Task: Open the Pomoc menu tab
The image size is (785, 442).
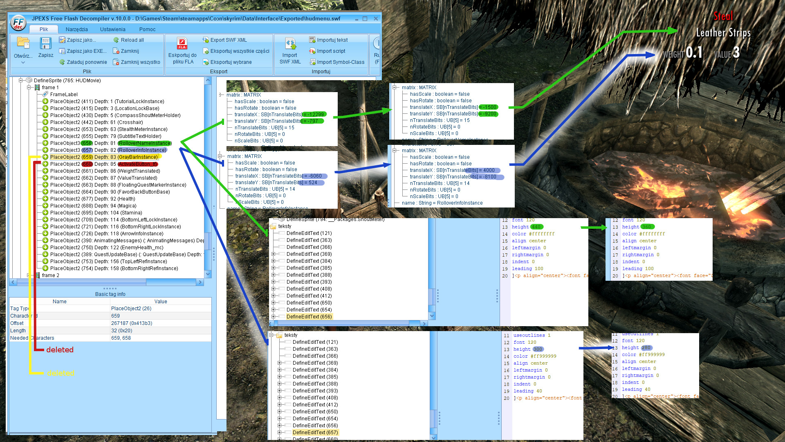Action: (147, 29)
